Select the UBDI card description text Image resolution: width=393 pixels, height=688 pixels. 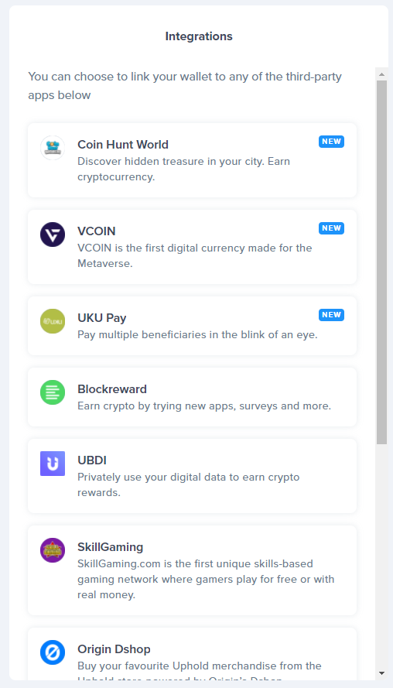point(189,484)
